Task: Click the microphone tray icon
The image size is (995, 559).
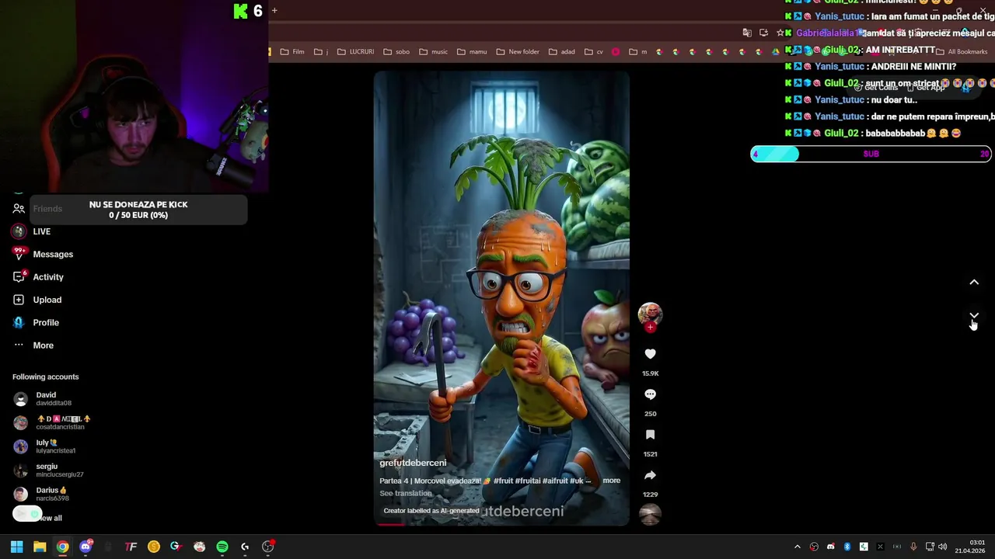Action: (x=913, y=547)
